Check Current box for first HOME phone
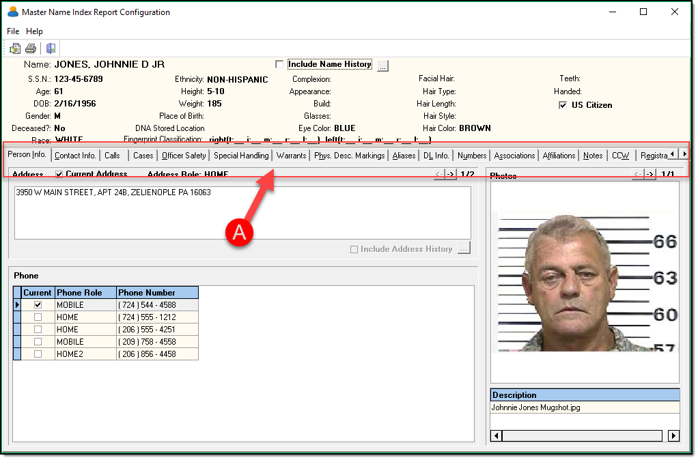The height and width of the screenshot is (460, 698). tap(38, 317)
